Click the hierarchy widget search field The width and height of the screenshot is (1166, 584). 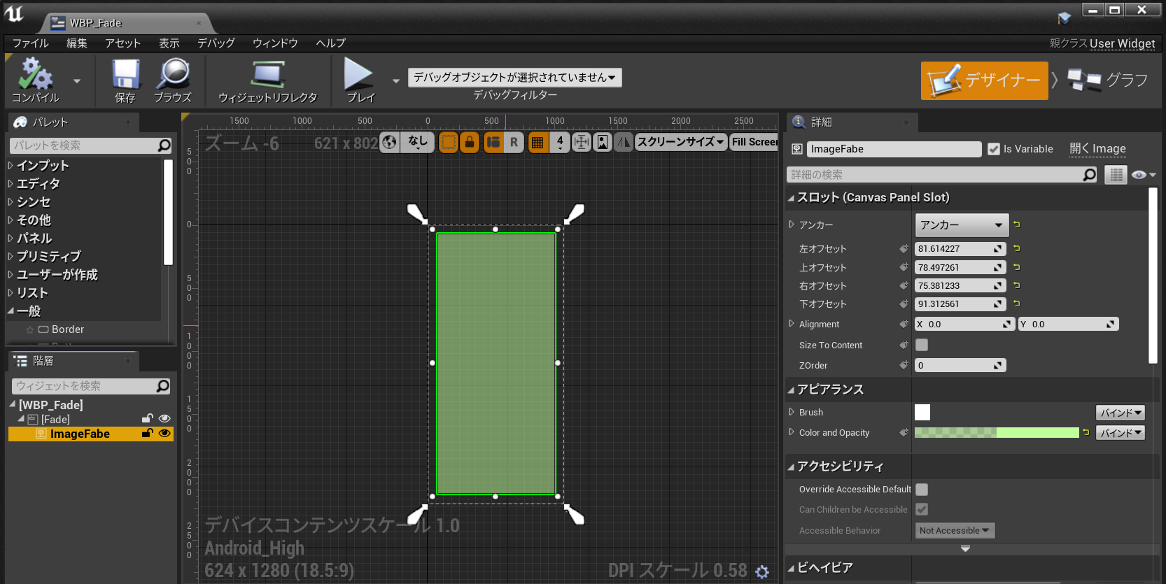(x=91, y=386)
